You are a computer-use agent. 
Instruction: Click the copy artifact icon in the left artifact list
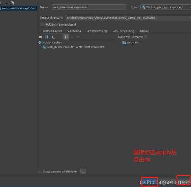[x=12, y=3]
